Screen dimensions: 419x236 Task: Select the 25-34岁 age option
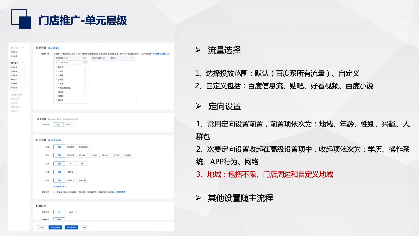[93, 155]
